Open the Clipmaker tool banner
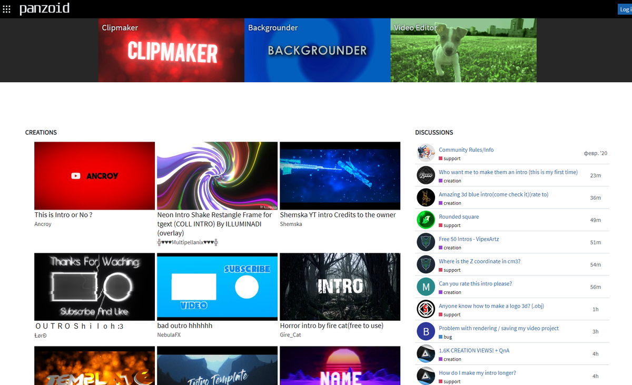Viewport: 632px width, 385px height. pos(171,50)
